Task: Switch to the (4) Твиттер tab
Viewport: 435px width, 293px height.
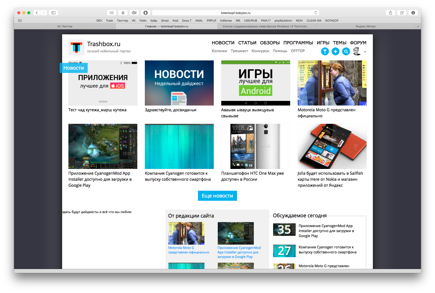Action: click(x=65, y=26)
